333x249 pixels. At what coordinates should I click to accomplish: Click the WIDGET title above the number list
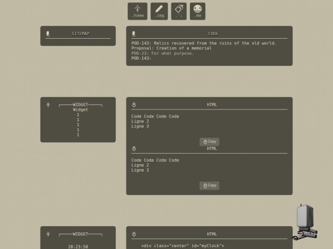point(81,105)
